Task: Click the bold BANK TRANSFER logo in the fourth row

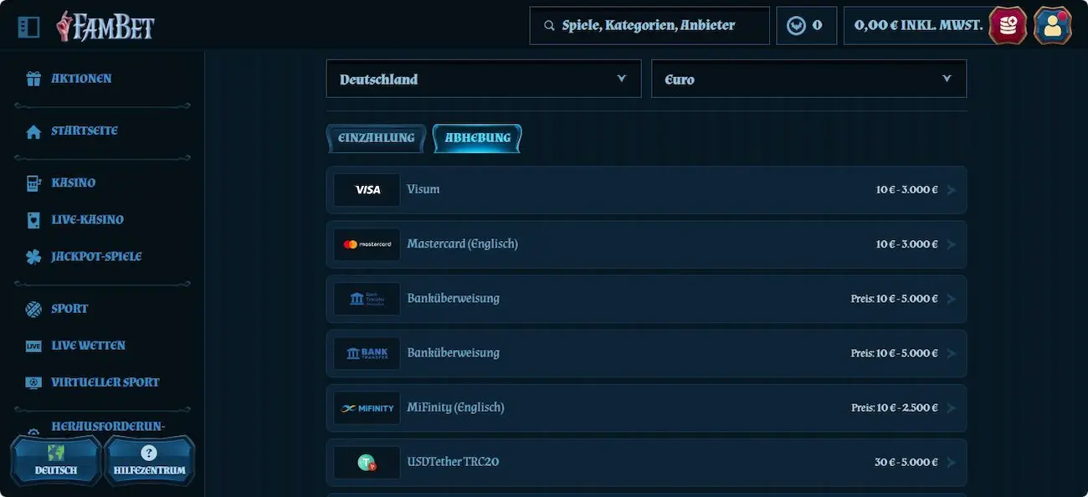Action: [x=367, y=353]
